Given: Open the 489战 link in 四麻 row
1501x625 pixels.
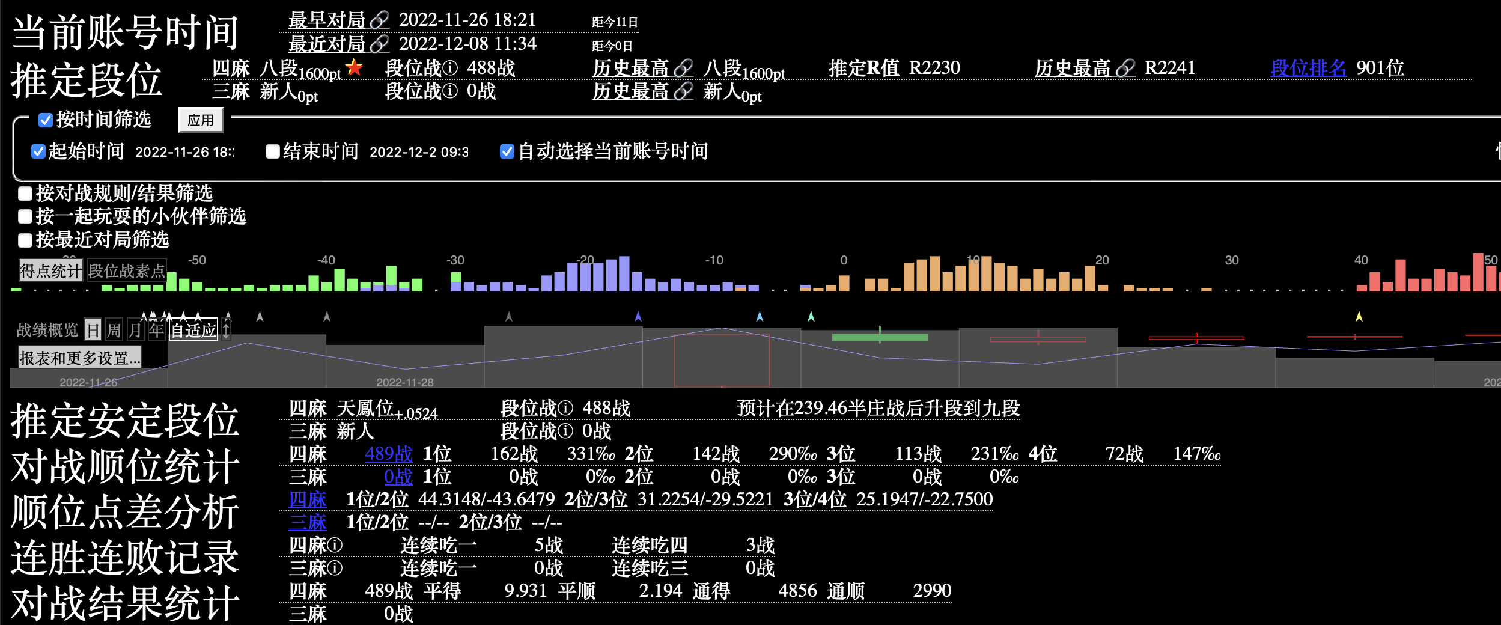Looking at the screenshot, I should [x=389, y=454].
